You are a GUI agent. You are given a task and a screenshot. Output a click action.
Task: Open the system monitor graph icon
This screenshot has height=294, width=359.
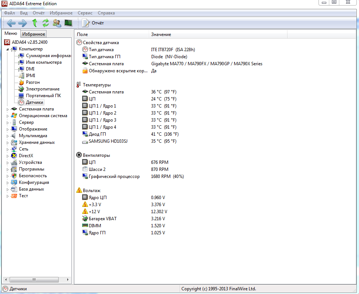coord(68,23)
